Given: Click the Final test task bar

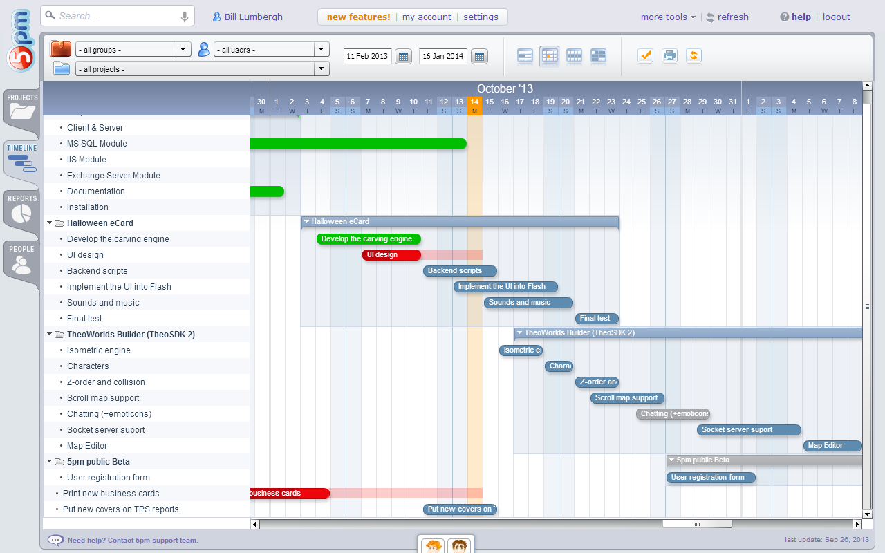Looking at the screenshot, I should 597,319.
